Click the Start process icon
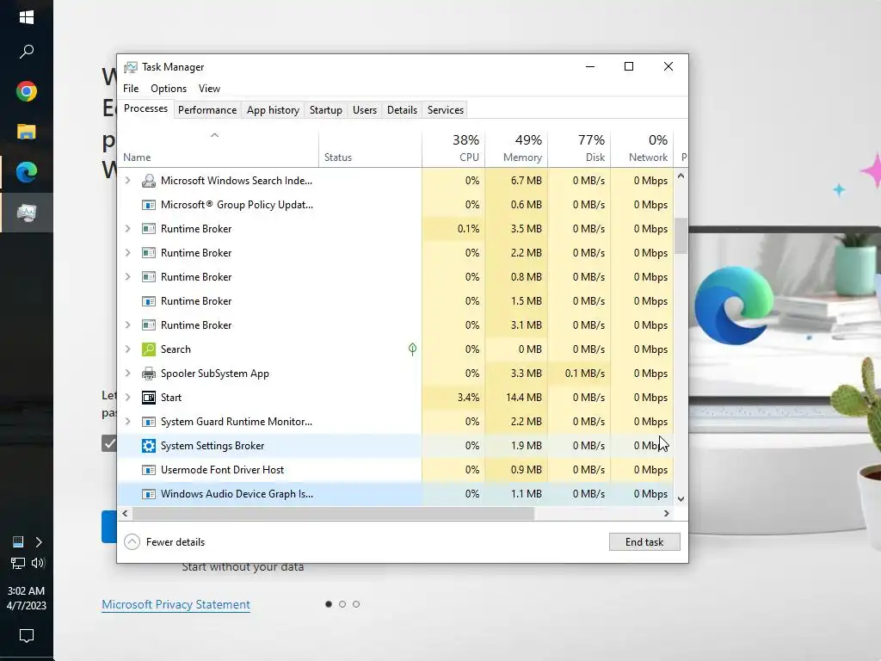Screen dimensions: 881x661 tap(148, 398)
